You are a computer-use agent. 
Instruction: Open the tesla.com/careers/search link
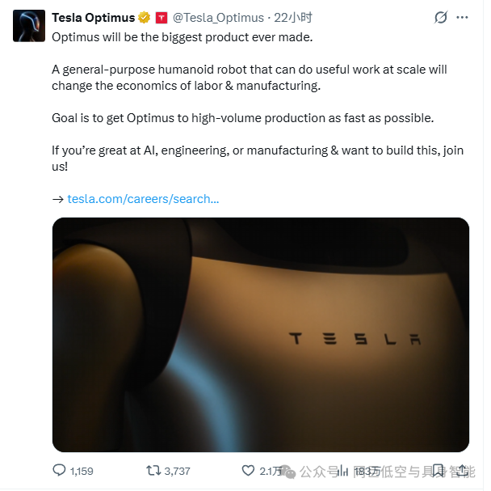point(143,199)
